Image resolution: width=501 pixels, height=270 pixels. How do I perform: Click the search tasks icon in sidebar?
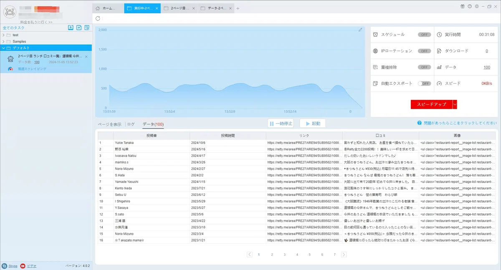tap(87, 27)
